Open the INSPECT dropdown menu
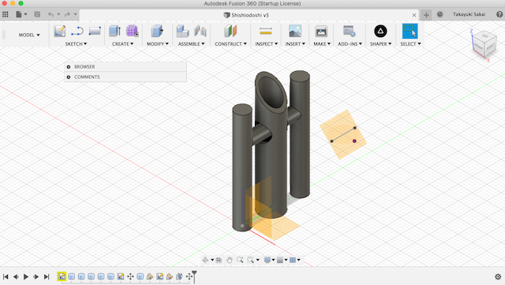The width and height of the screenshot is (505, 285). click(x=267, y=44)
